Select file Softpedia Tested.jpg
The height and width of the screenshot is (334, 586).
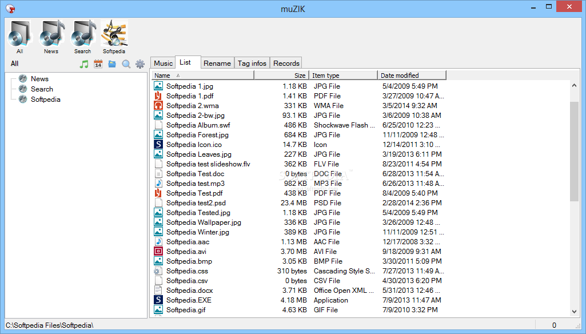pos(198,212)
